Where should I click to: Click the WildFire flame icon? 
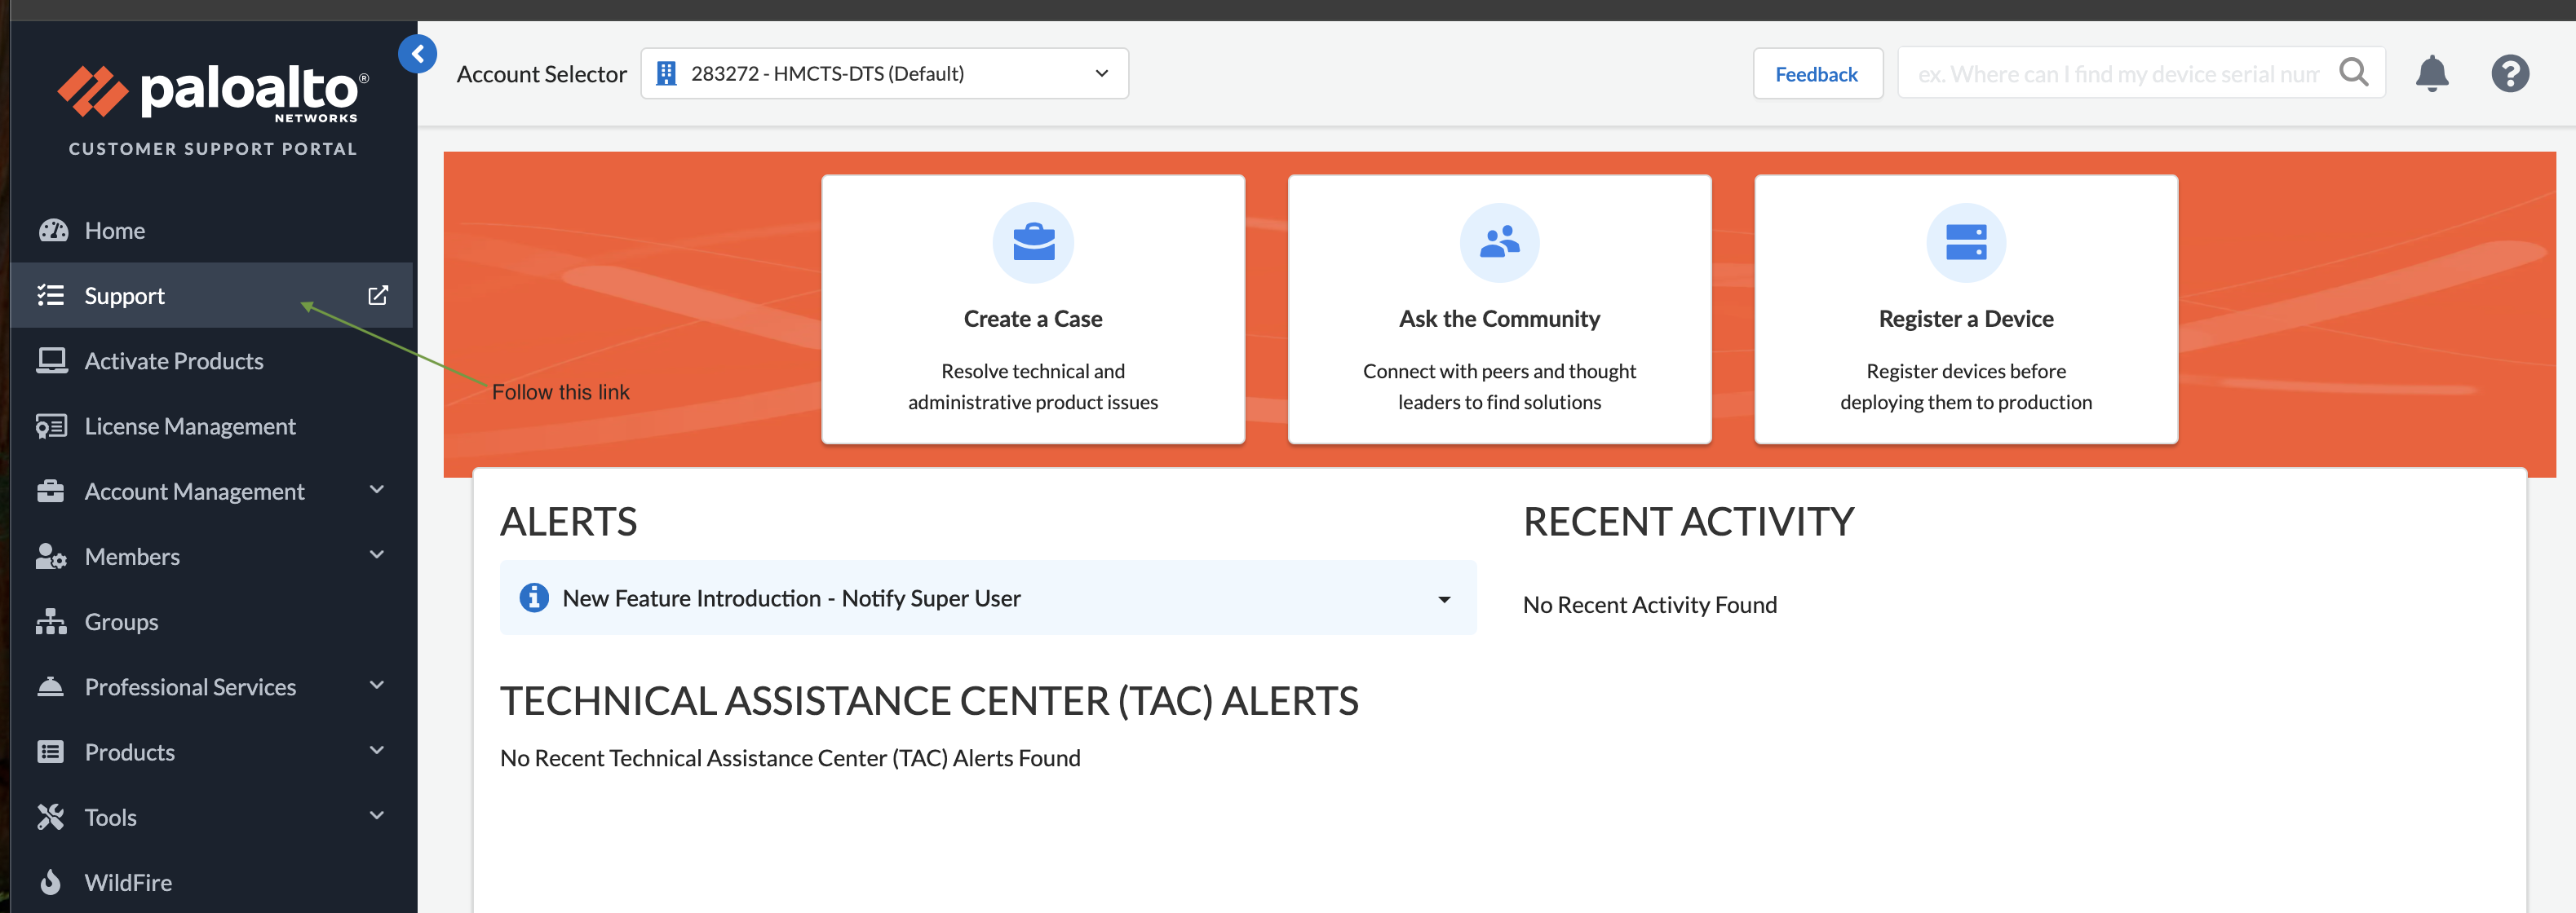[x=51, y=882]
